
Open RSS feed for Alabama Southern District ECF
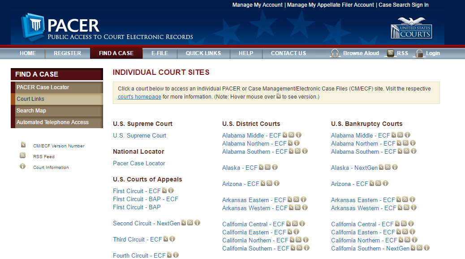click(x=298, y=151)
